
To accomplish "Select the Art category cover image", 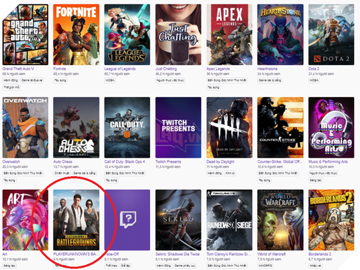I will pyautogui.click(x=25, y=220).
